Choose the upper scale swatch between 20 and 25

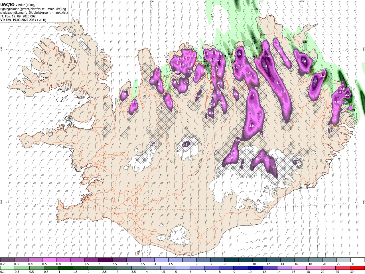pyautogui.click(x=330, y=260)
